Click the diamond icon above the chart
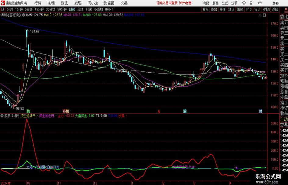The width and height of the screenshot is (288, 185). (x=260, y=15)
